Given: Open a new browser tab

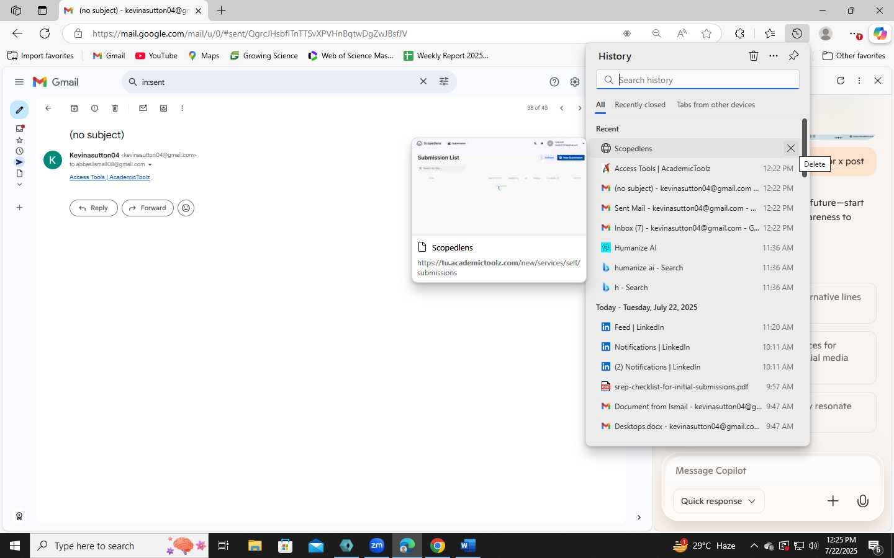Looking at the screenshot, I should point(221,11).
